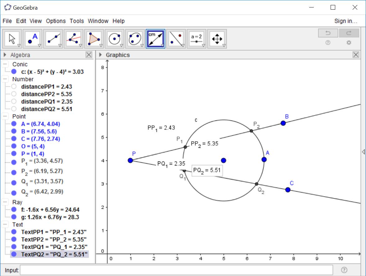Viewport: 366px width, 276px height.
Task: Click the Sign in link
Action: tap(345, 21)
